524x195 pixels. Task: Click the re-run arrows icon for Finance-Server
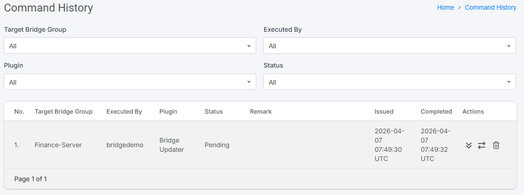(482, 145)
